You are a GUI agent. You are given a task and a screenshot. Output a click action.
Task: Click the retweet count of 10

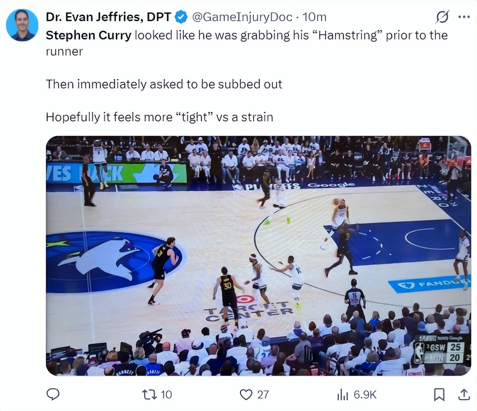(166, 394)
